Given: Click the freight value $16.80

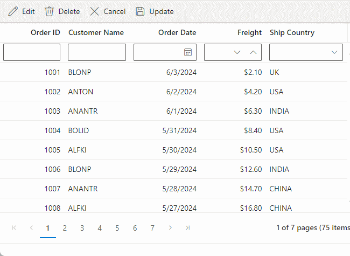Looking at the screenshot, I should (x=251, y=209).
